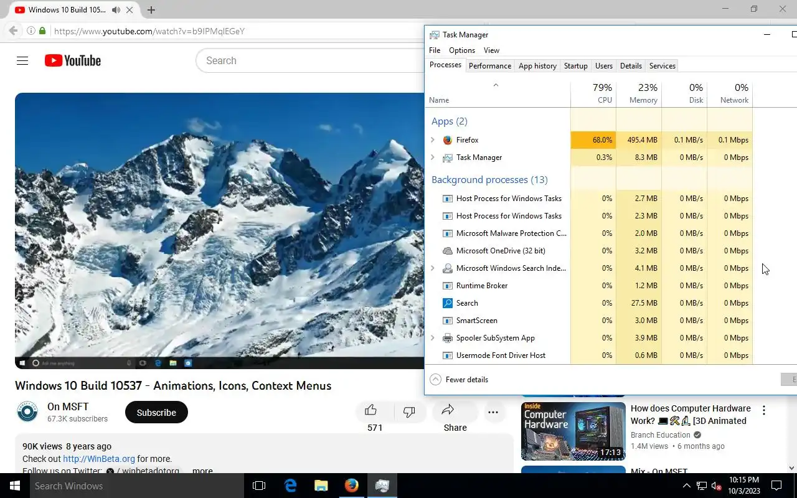Click the Spooler SubSystem App printer icon
Screen dimensions: 797x498
[447, 338]
